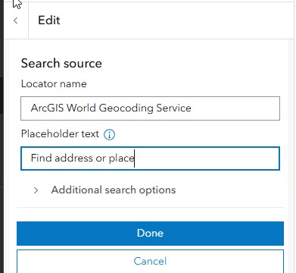
Task: Confirm with the Done button
Action: pos(150,234)
